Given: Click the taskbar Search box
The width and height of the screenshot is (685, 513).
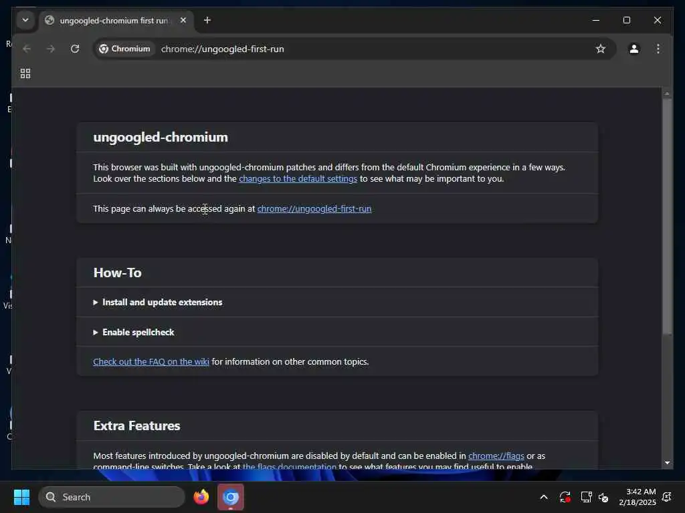Looking at the screenshot, I should click(112, 497).
